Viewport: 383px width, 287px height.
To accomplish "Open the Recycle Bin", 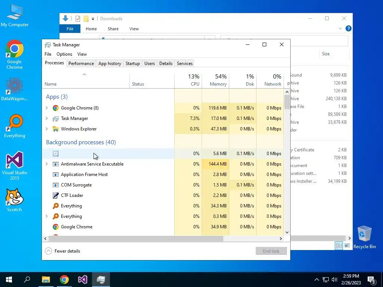I will click(x=364, y=237).
